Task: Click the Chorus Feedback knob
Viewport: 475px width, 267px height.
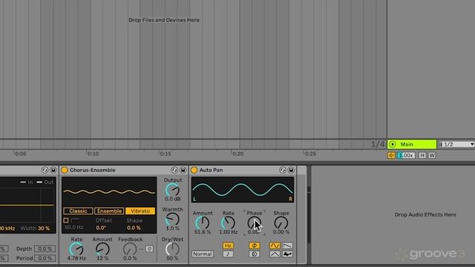Action: coord(130,249)
